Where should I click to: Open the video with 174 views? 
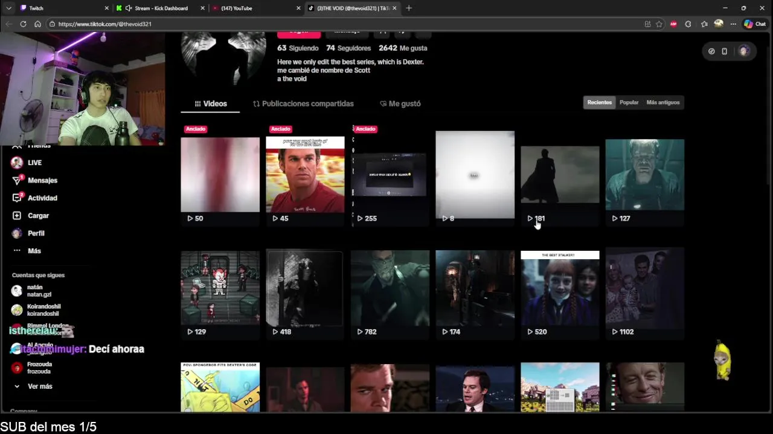[x=475, y=288]
